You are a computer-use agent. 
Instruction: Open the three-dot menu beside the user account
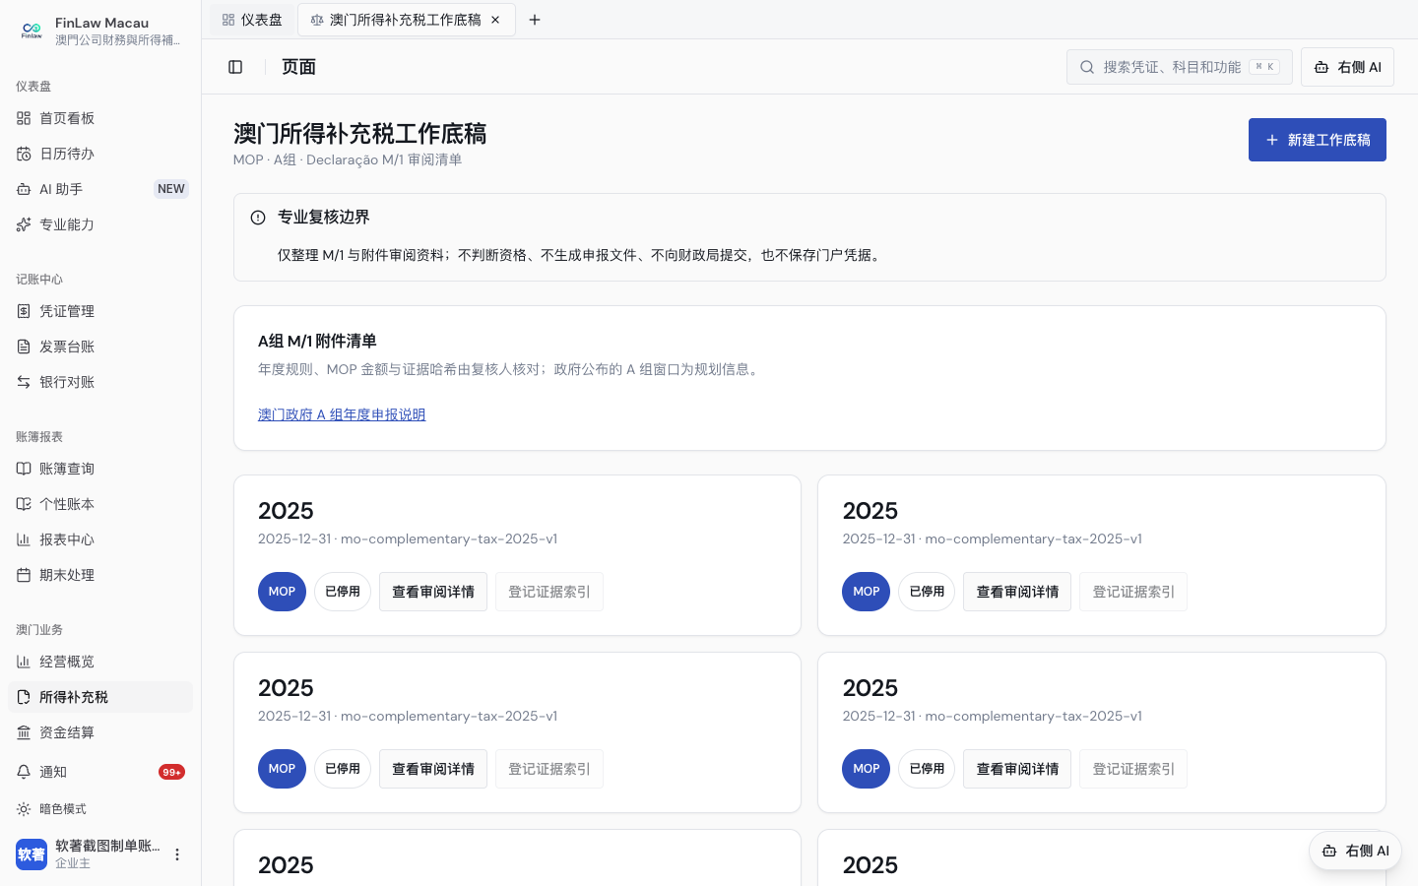(177, 854)
